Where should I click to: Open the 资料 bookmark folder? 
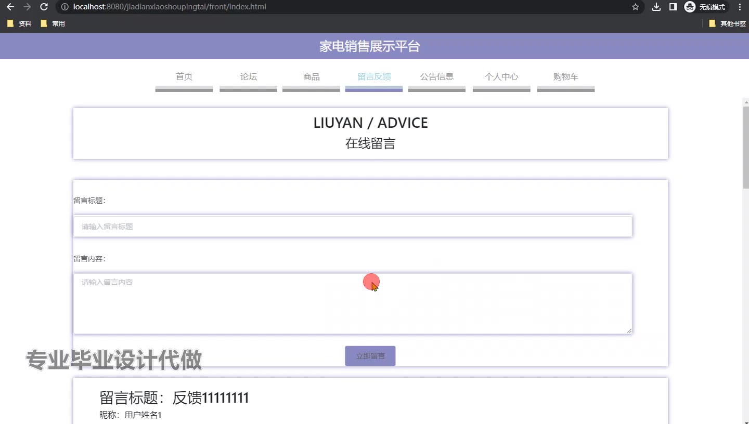tap(19, 23)
